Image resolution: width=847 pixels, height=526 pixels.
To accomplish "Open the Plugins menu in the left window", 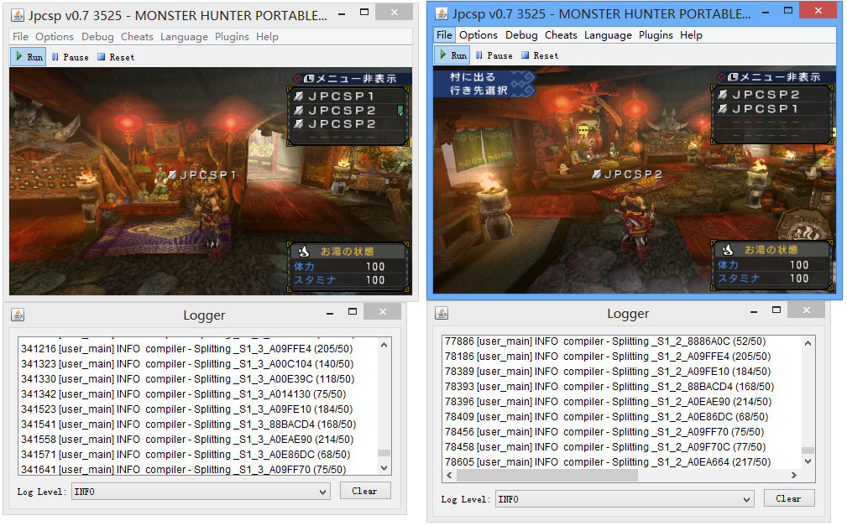I will 232,37.
